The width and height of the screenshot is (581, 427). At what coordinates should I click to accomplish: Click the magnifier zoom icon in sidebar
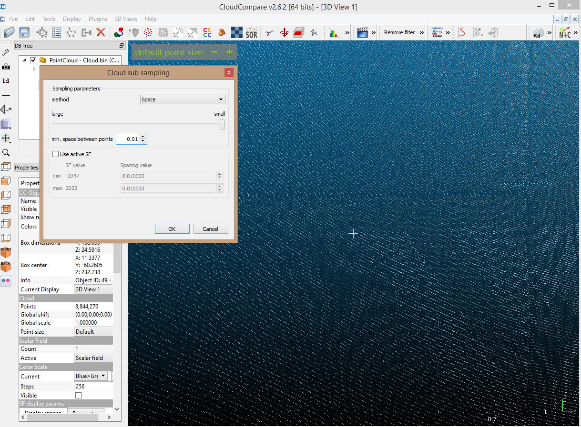[x=6, y=153]
